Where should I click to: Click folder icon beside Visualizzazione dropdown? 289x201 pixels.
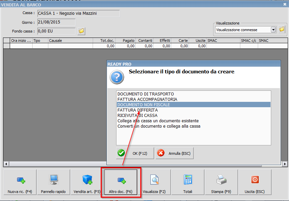pos(282,29)
